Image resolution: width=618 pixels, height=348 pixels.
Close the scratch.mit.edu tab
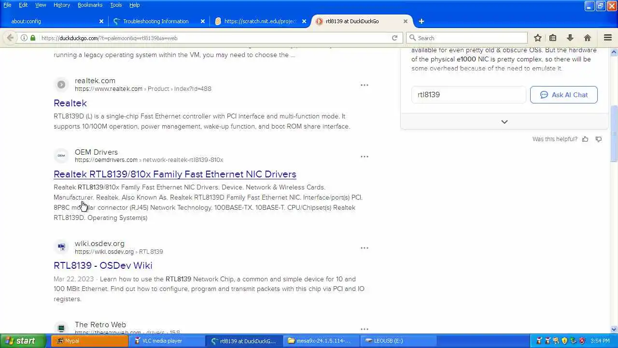[x=304, y=21]
